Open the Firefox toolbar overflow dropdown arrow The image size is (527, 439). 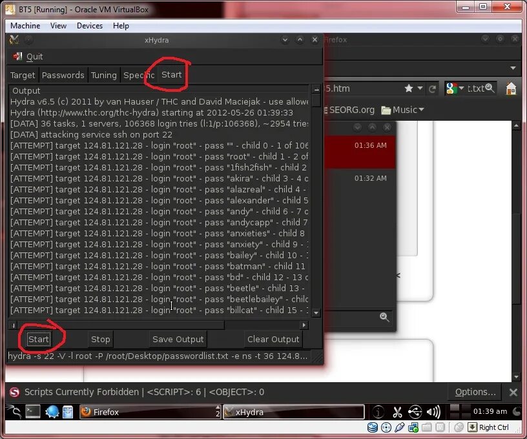[513, 68]
